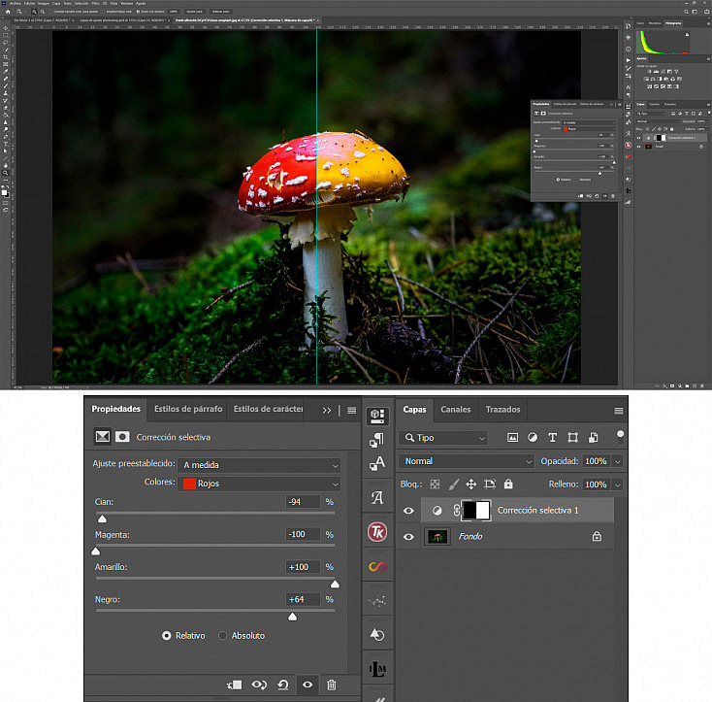Screen dimensions: 712x702
Task: Hide the Fondo layer in enlarged Capas panel
Action: coord(408,537)
